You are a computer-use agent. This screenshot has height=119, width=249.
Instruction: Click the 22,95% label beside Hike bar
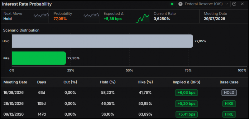(x=73, y=58)
